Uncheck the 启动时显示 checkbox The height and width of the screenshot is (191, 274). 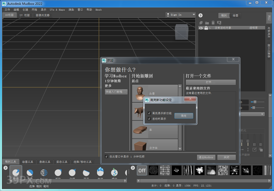coord(149,119)
